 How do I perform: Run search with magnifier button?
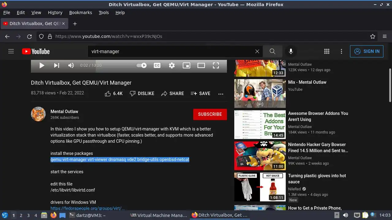(x=272, y=51)
